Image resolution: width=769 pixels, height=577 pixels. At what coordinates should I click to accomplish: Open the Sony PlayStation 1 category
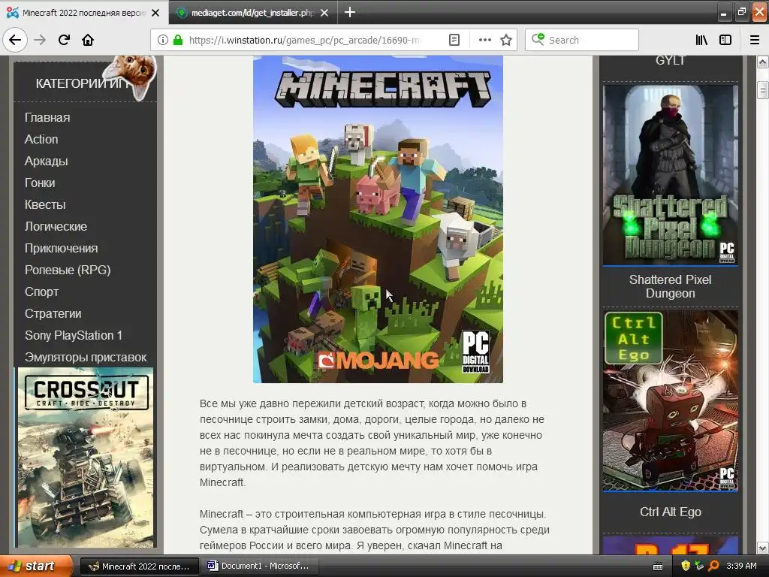point(74,335)
